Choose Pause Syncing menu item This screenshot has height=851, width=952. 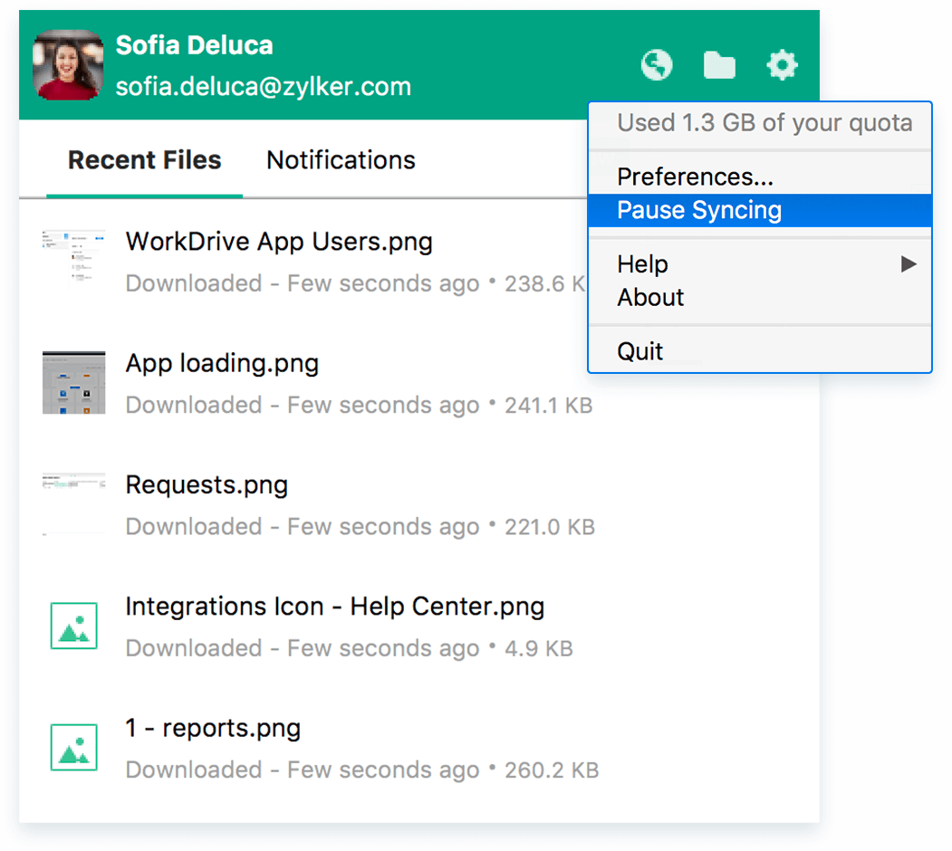(x=699, y=210)
